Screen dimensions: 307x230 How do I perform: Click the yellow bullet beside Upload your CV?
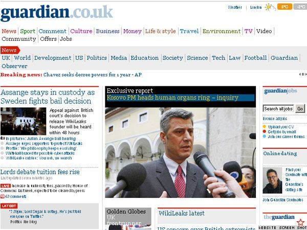point(265,127)
